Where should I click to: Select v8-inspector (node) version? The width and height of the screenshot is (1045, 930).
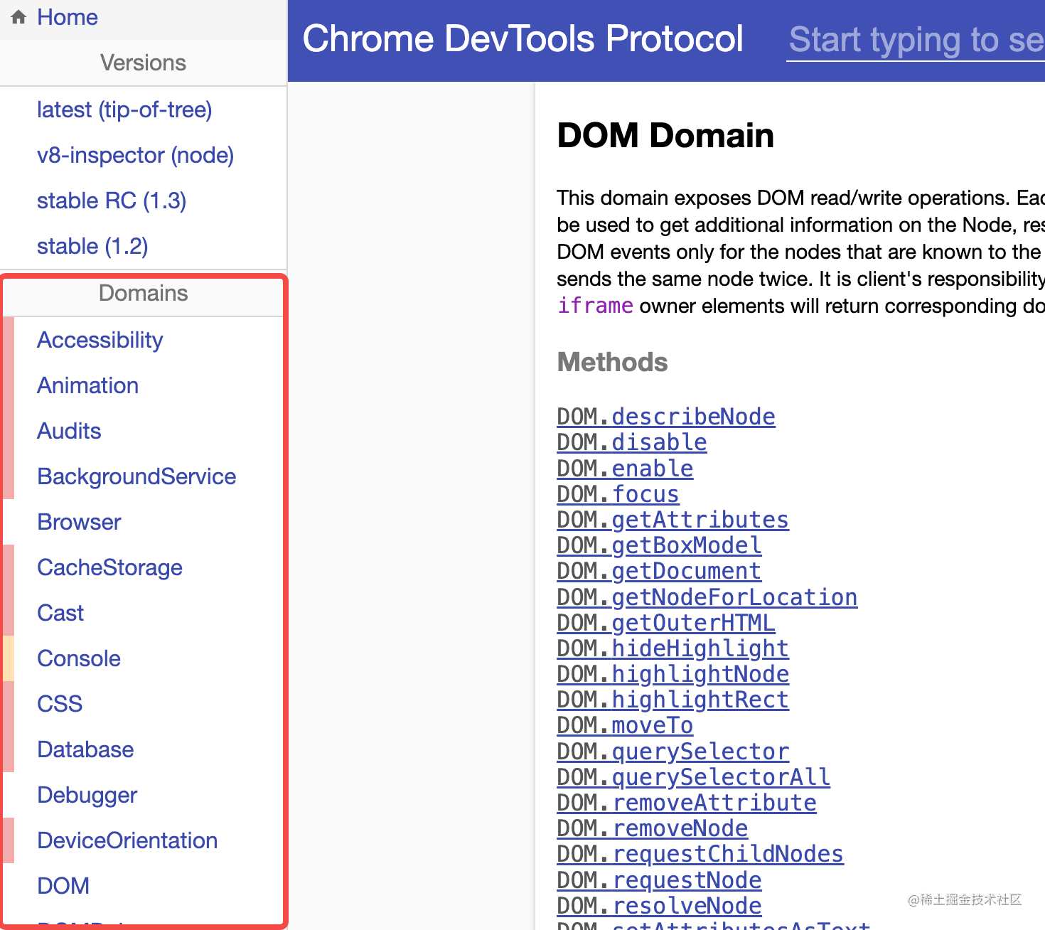135,155
